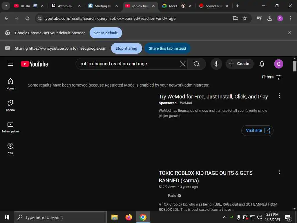The image size is (297, 223).
Task: Open TOXIC ROBLOX KID RAGE QUITS video
Action: tap(206, 177)
